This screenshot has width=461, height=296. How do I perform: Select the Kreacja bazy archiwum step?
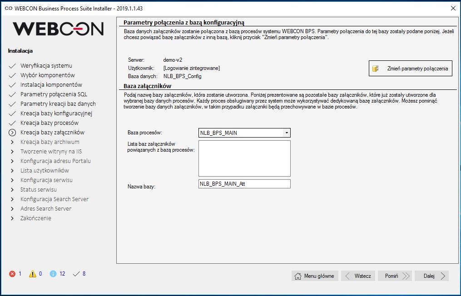tap(50, 142)
